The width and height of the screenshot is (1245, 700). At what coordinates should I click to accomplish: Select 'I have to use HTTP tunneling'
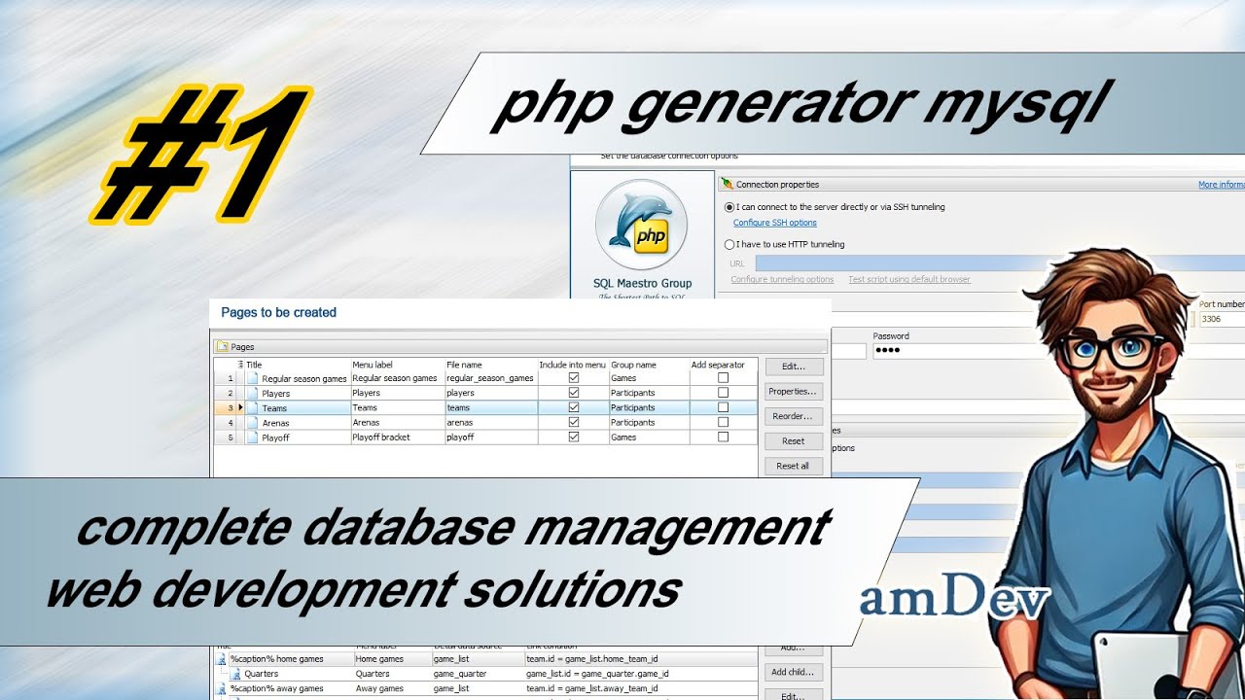[730, 245]
